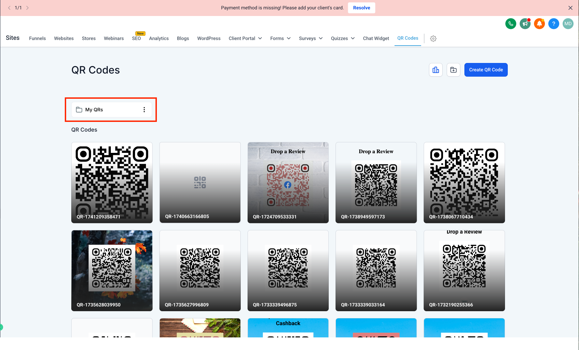This screenshot has width=579, height=350.
Task: Go to the Analytics tab
Action: point(159,38)
